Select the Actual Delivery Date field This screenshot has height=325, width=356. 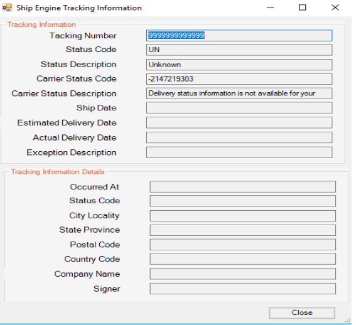239,137
